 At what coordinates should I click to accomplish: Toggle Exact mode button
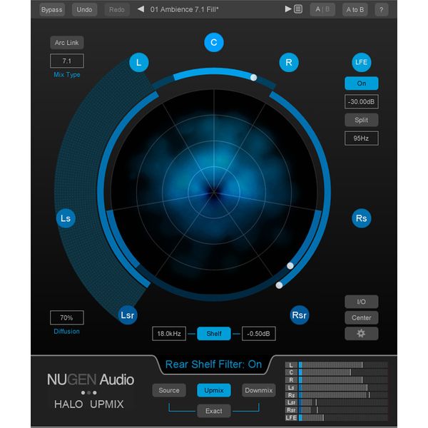pos(214,411)
